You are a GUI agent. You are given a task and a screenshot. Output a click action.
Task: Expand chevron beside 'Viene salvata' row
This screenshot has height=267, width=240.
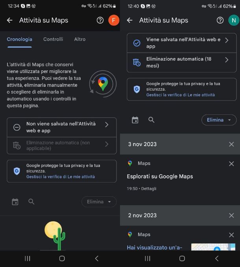click(x=227, y=40)
